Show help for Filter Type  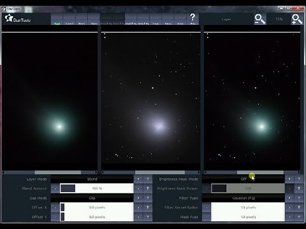coord(298,198)
